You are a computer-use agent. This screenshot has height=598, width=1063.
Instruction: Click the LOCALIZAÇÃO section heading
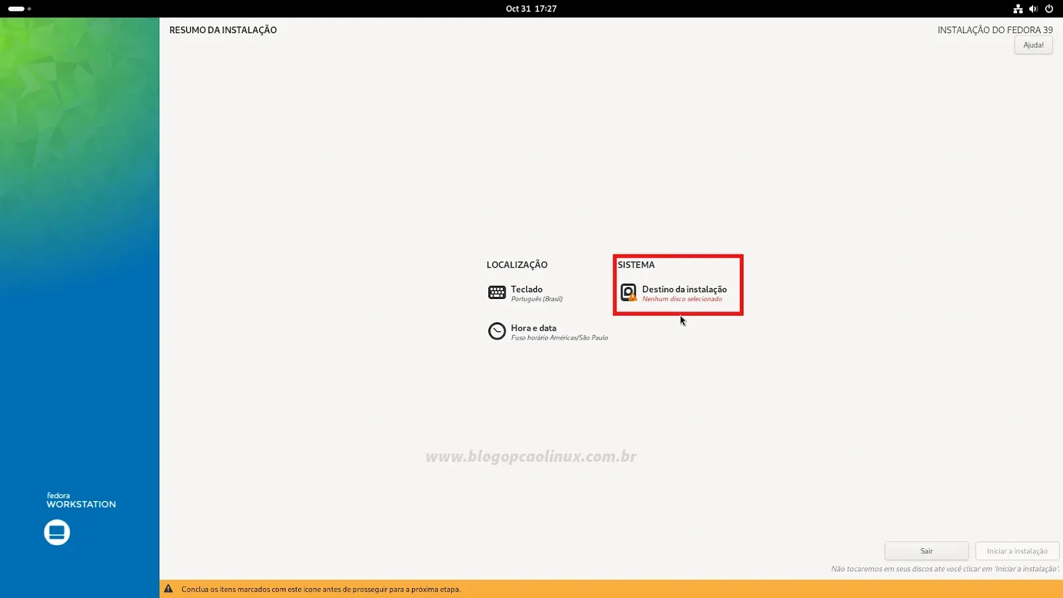517,264
